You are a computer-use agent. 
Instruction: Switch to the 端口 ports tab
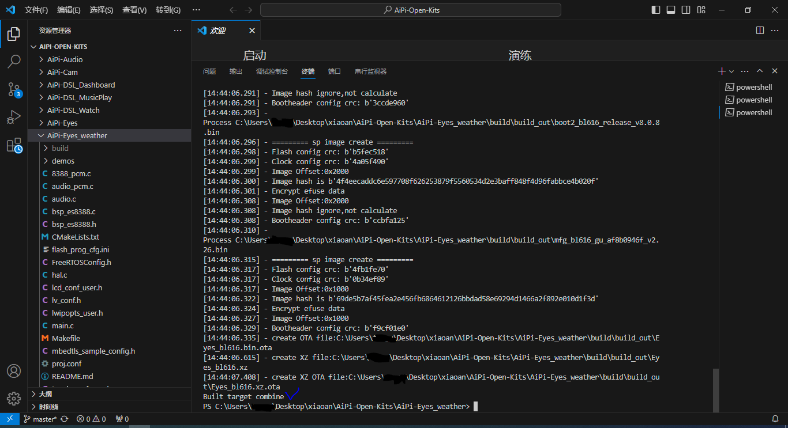click(335, 71)
